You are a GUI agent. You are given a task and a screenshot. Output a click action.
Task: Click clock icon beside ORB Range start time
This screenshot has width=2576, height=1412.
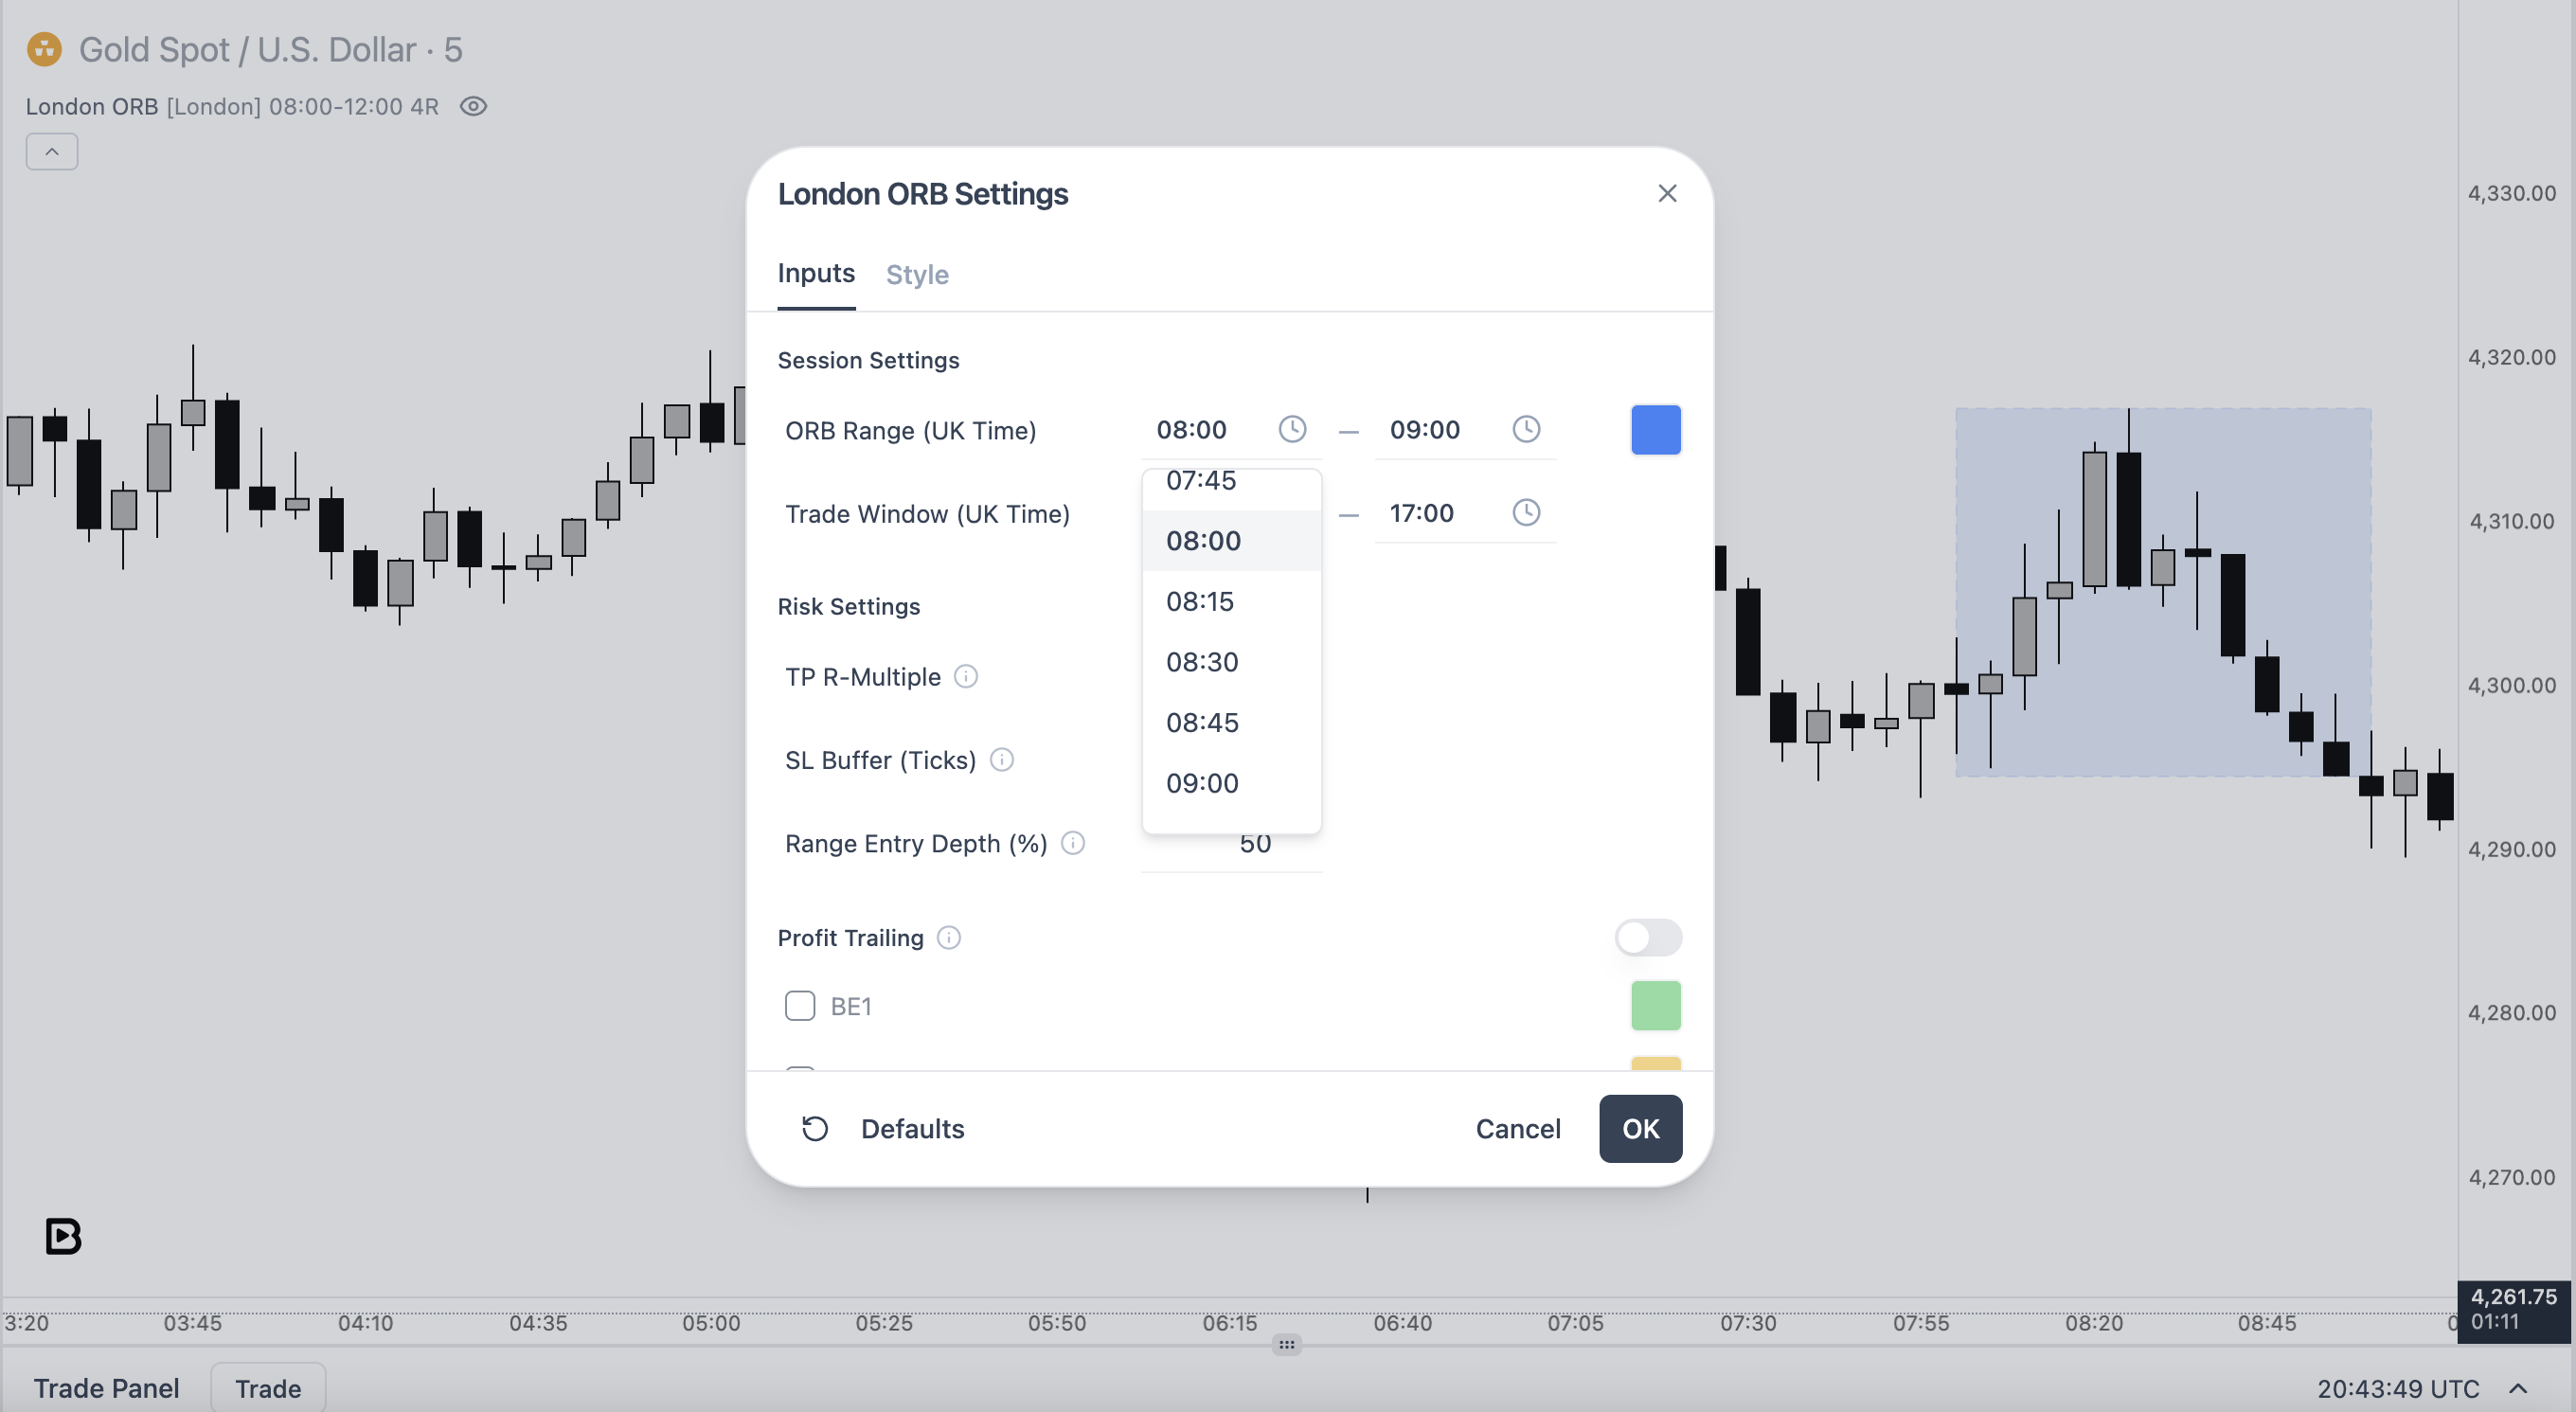pos(1292,430)
